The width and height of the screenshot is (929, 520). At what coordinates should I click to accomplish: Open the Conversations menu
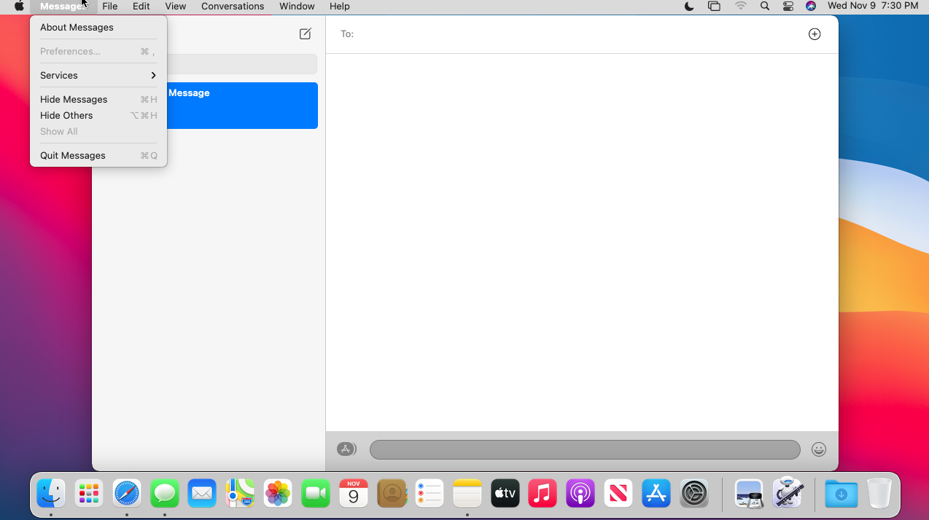coord(233,6)
